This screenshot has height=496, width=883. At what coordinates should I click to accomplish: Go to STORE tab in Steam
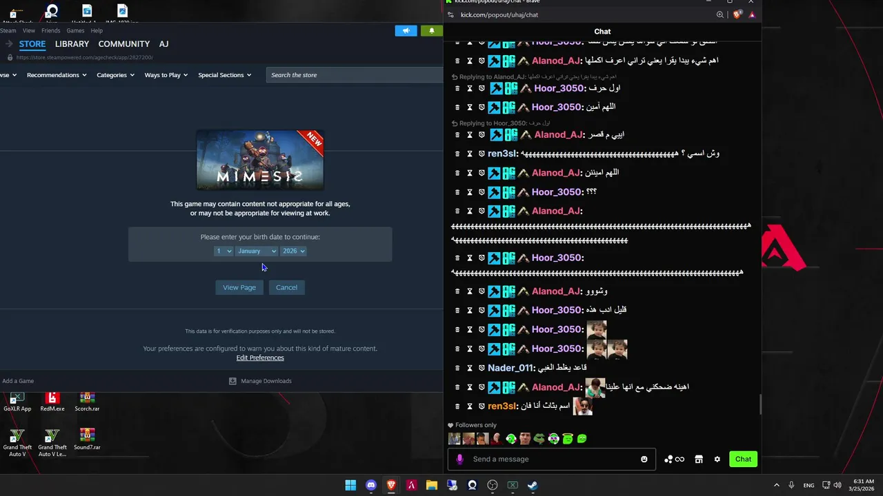click(x=32, y=44)
